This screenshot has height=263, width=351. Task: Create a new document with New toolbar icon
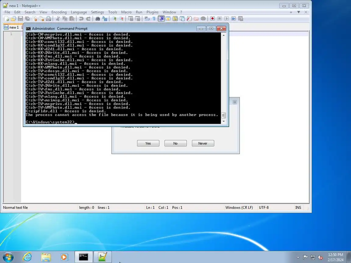pos(7,19)
